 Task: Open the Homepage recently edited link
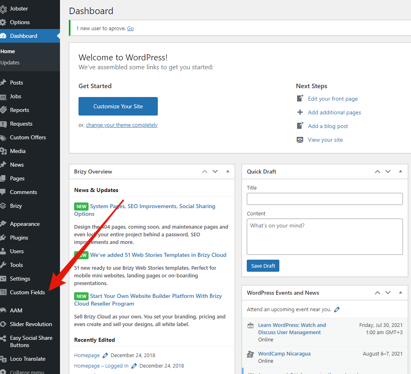87,355
